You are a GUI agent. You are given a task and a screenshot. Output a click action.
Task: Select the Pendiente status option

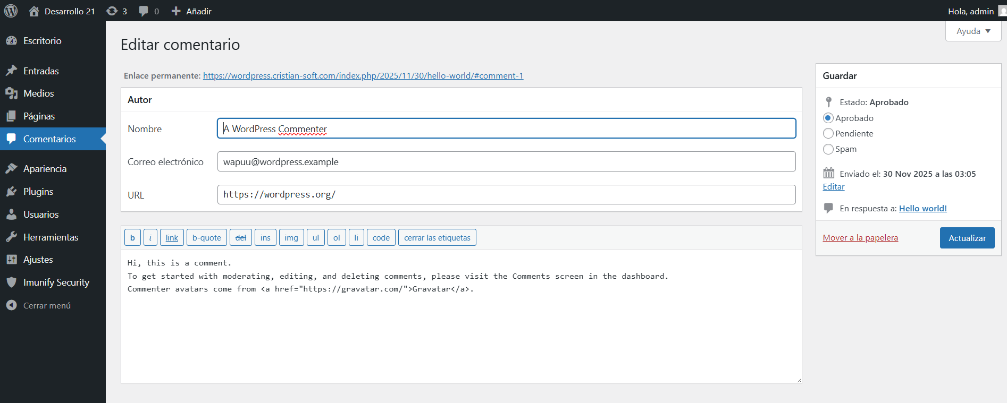tap(828, 134)
